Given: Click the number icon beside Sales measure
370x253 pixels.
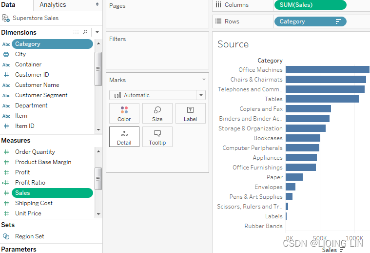Looking at the screenshot, I should pos(6,193).
